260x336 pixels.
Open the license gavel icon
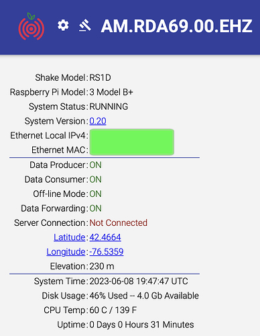(85, 26)
